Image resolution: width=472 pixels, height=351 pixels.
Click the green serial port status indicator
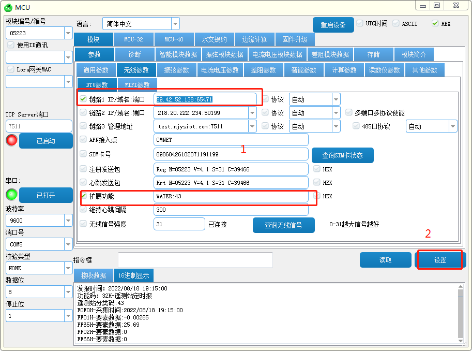pos(11,195)
